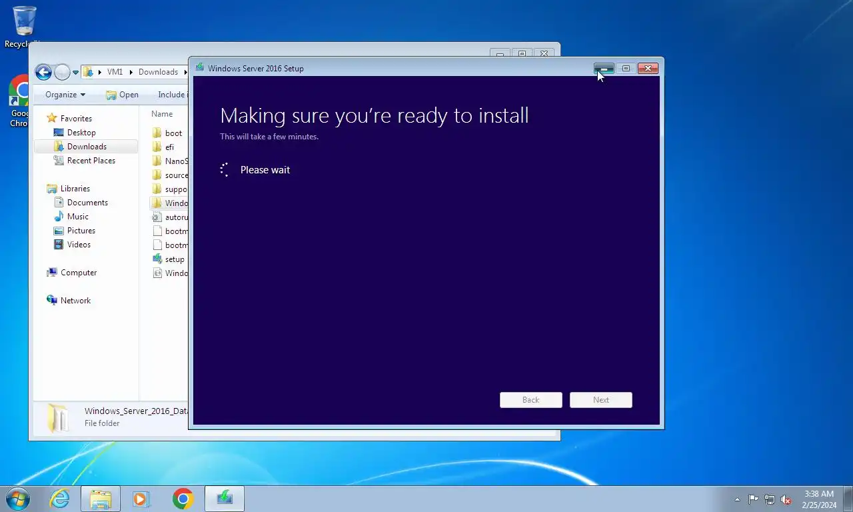Click Next button in Setup window
The image size is (853, 512).
click(601, 400)
